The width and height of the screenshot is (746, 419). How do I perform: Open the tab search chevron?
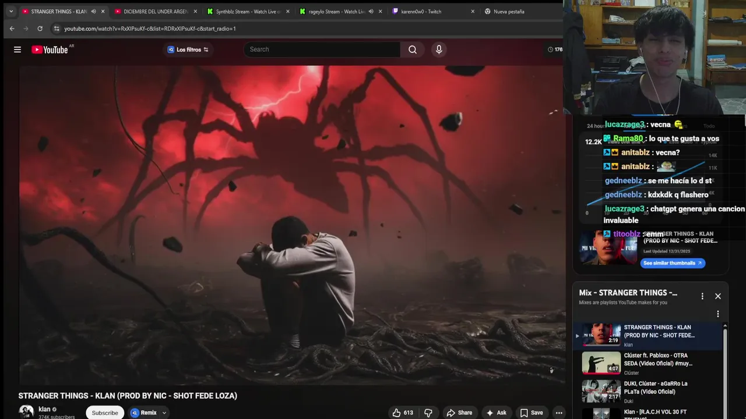pyautogui.click(x=10, y=11)
